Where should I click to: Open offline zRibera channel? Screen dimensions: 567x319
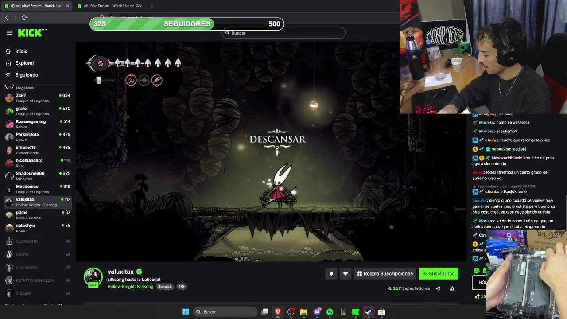click(38, 293)
